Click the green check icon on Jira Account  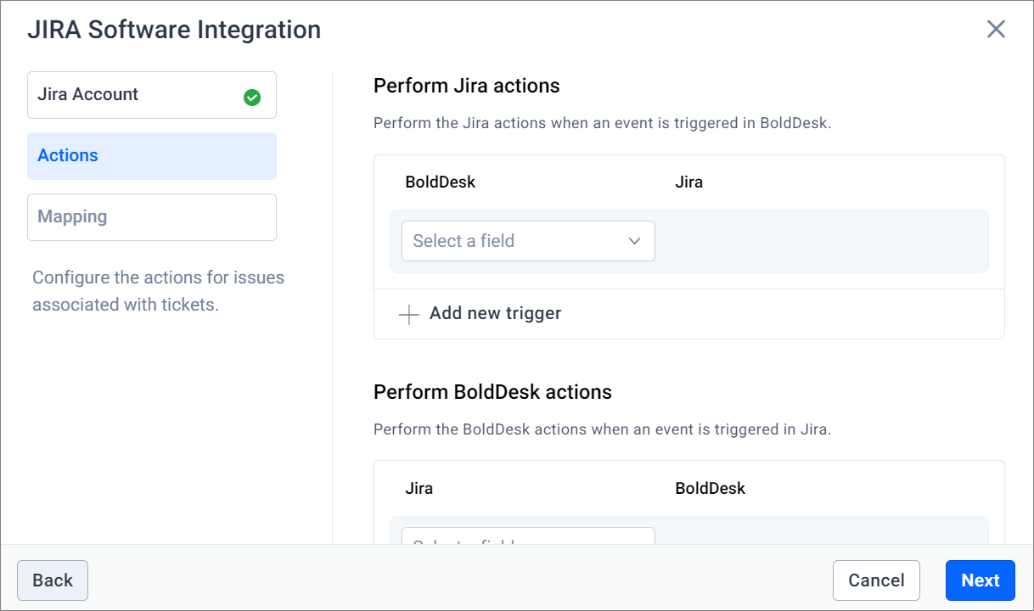(252, 98)
